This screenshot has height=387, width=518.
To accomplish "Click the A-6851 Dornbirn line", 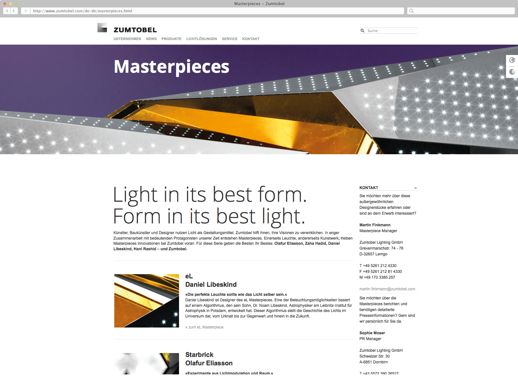I will point(374,362).
